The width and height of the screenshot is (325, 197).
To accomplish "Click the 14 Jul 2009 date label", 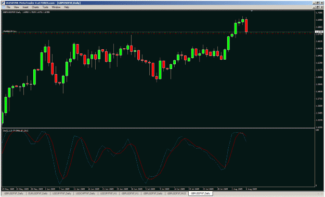I will pyautogui.click(x=179, y=189).
